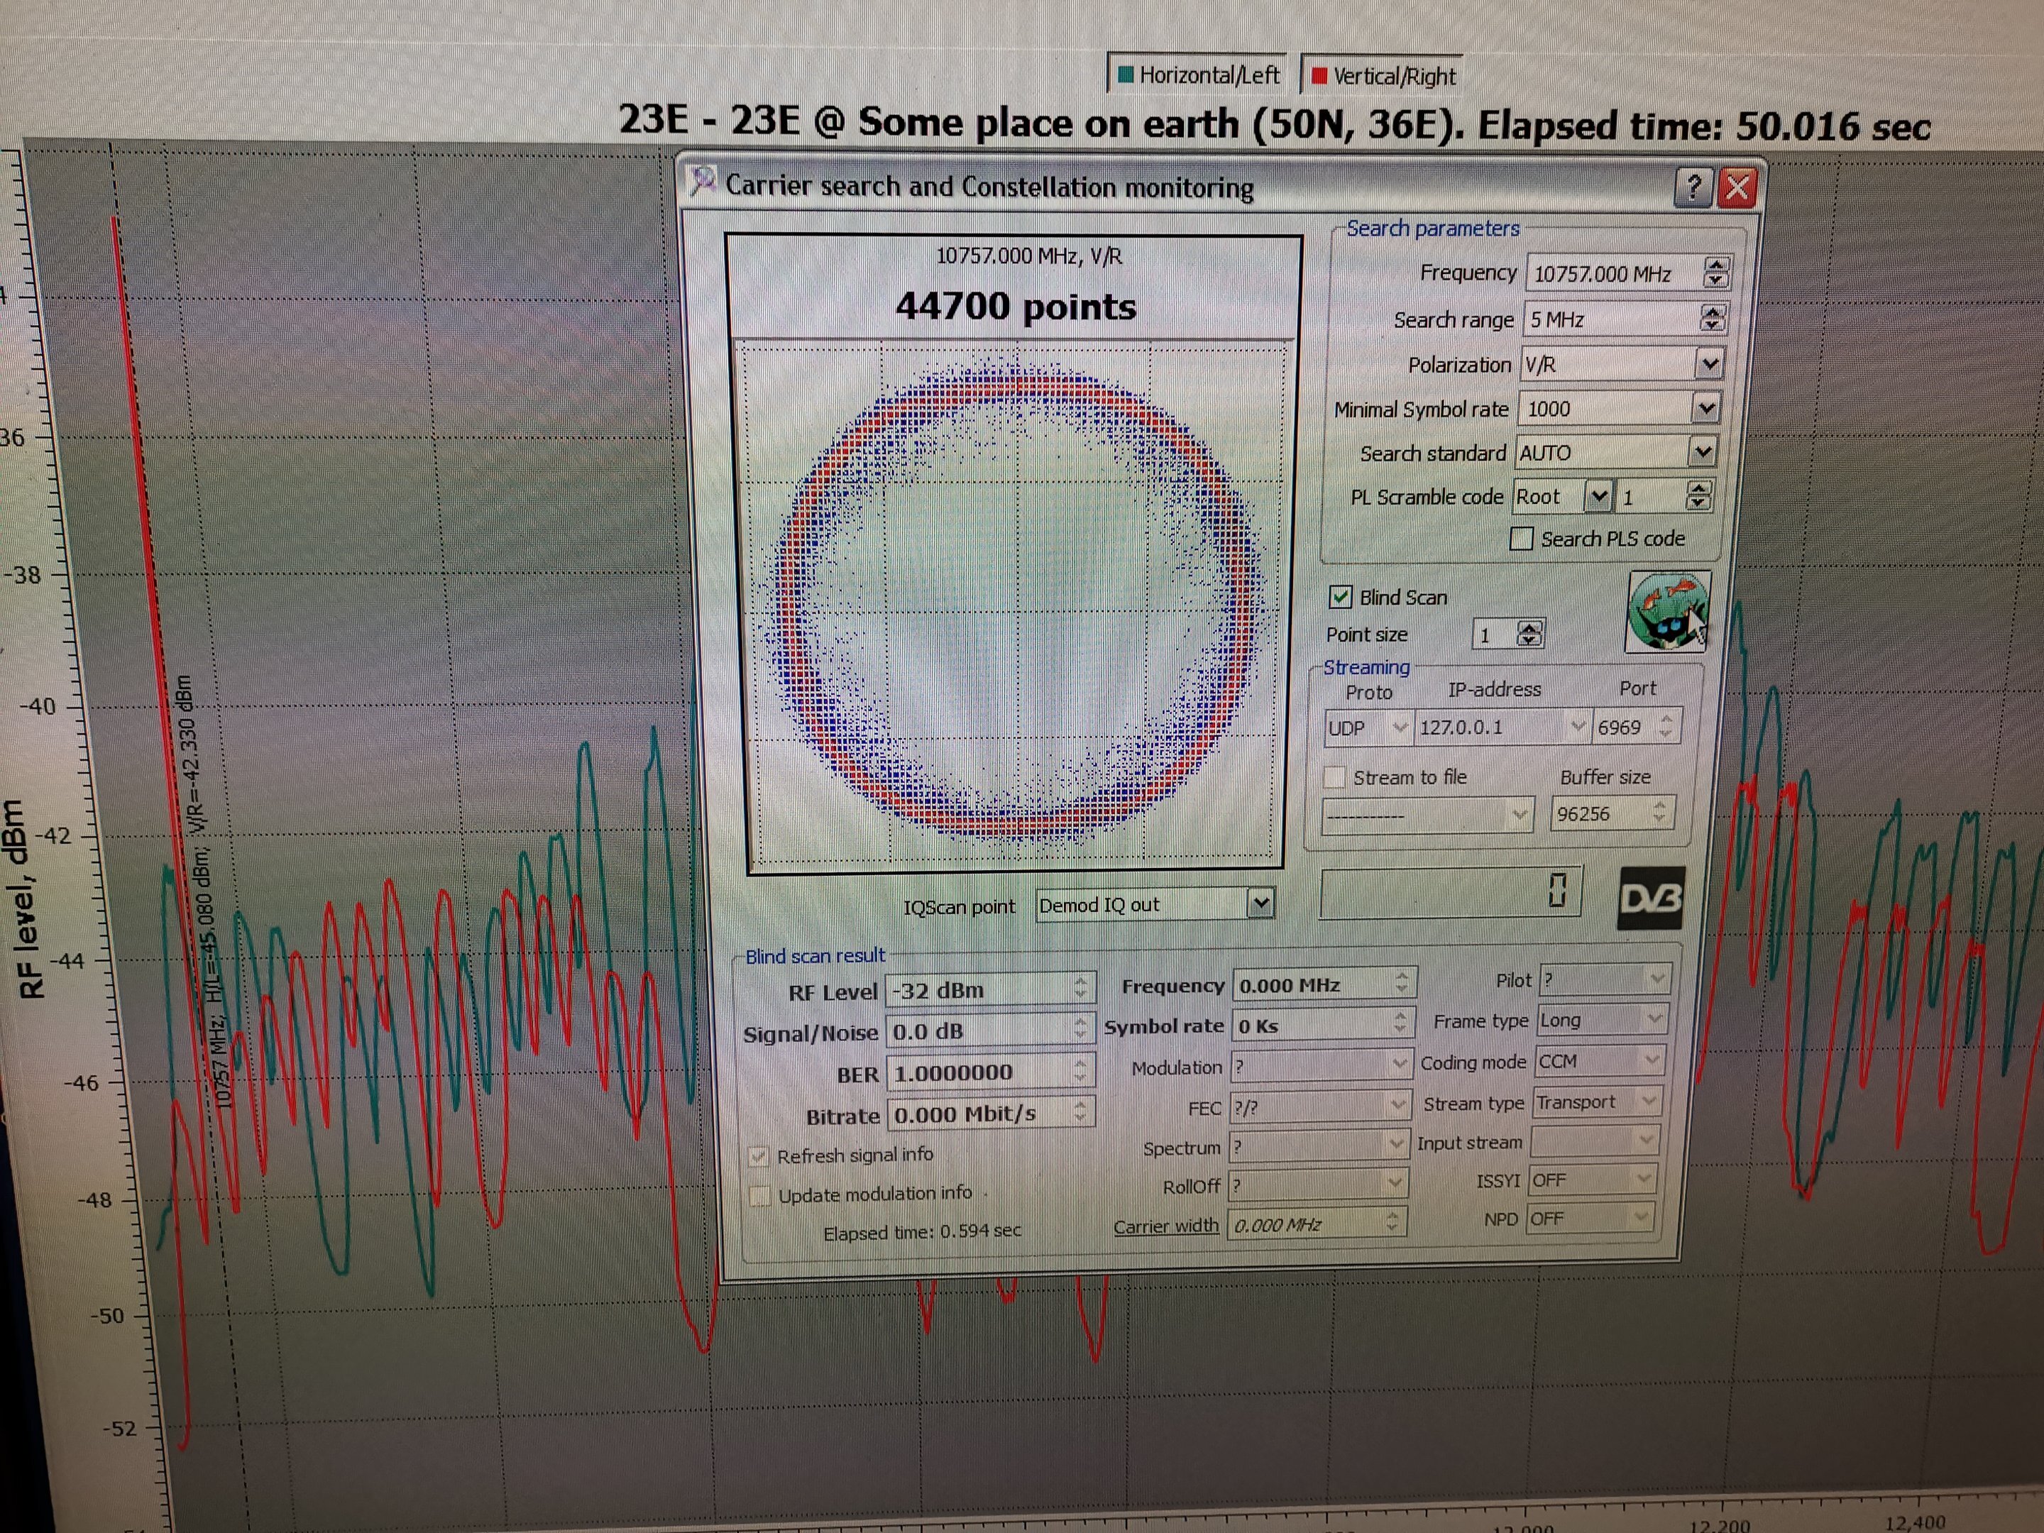Click the dialog title bar satellite icon

tap(703, 181)
